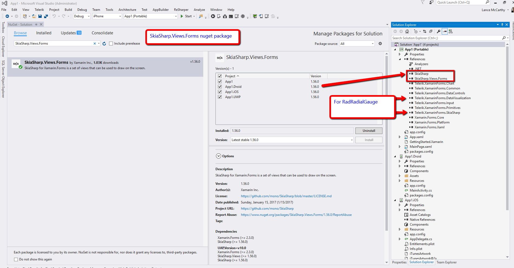The image size is (514, 268).
Task: Clear the SkiaSharp.Views.Forms search text
Action: [95, 43]
